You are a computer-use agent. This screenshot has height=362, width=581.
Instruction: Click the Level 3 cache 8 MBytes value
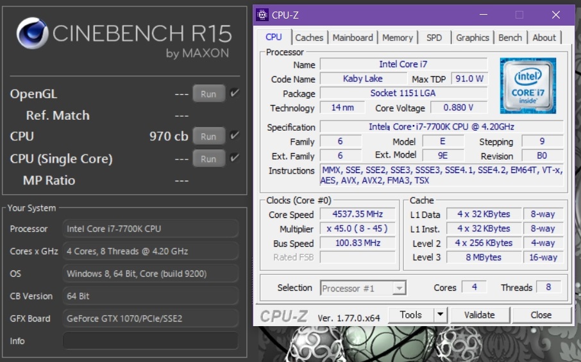(484, 258)
